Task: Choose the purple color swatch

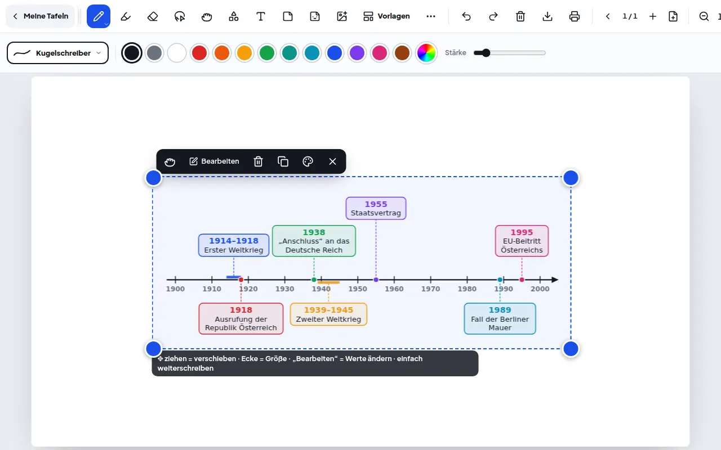Action: click(x=357, y=53)
